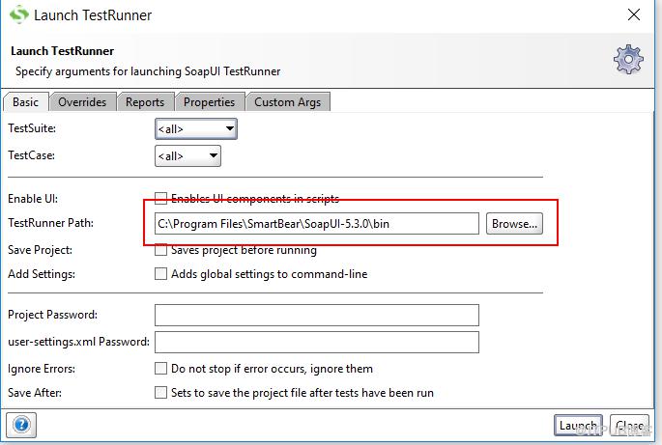Open the Reports tab

point(145,102)
